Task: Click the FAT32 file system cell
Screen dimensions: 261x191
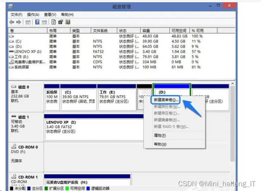Action: (x=98, y=52)
